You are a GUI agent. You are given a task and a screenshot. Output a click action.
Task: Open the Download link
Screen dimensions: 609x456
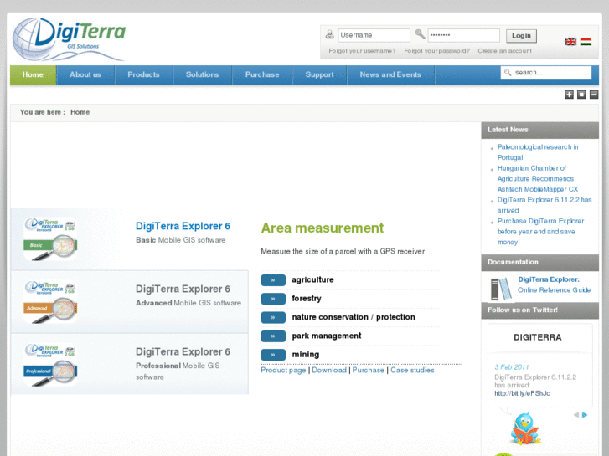tap(329, 370)
